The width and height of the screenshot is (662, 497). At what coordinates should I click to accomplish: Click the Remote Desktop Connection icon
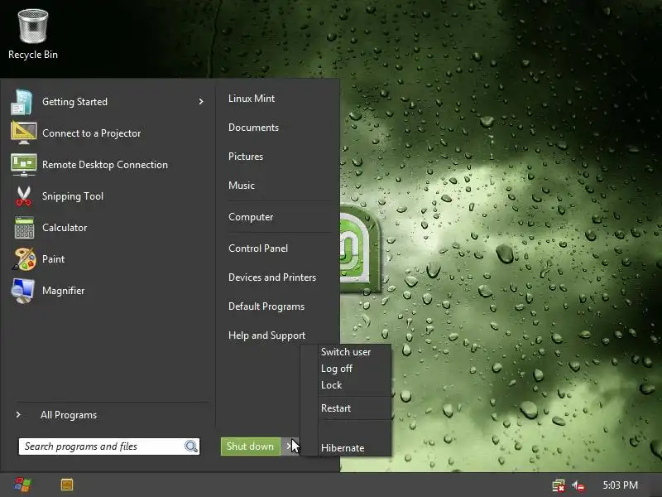click(x=24, y=165)
